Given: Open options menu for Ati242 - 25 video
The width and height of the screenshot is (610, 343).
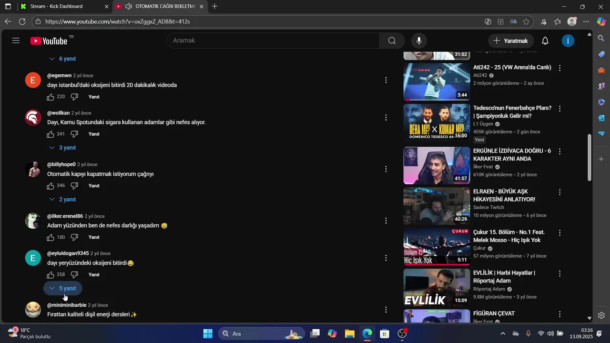Looking at the screenshot, I should pos(560,68).
